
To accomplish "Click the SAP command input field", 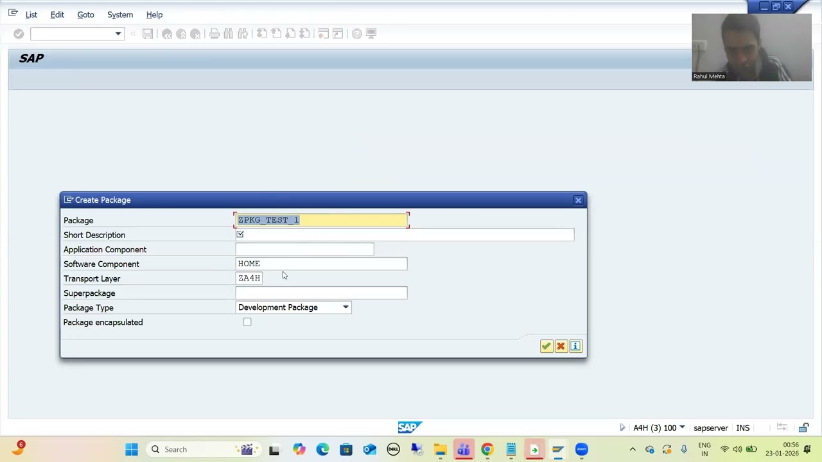I will 72,33.
